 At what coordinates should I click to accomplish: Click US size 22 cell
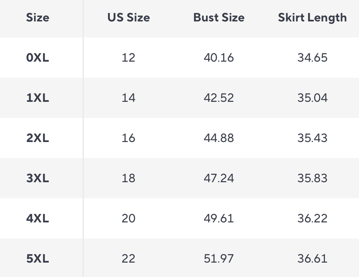tap(129, 259)
